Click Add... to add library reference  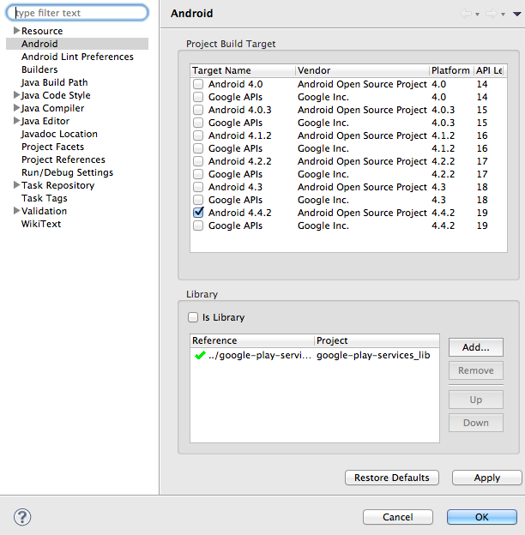pyautogui.click(x=476, y=347)
